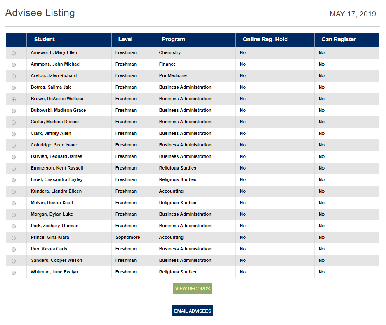Select radio button for Rao, Kavita Carly

click(x=14, y=250)
